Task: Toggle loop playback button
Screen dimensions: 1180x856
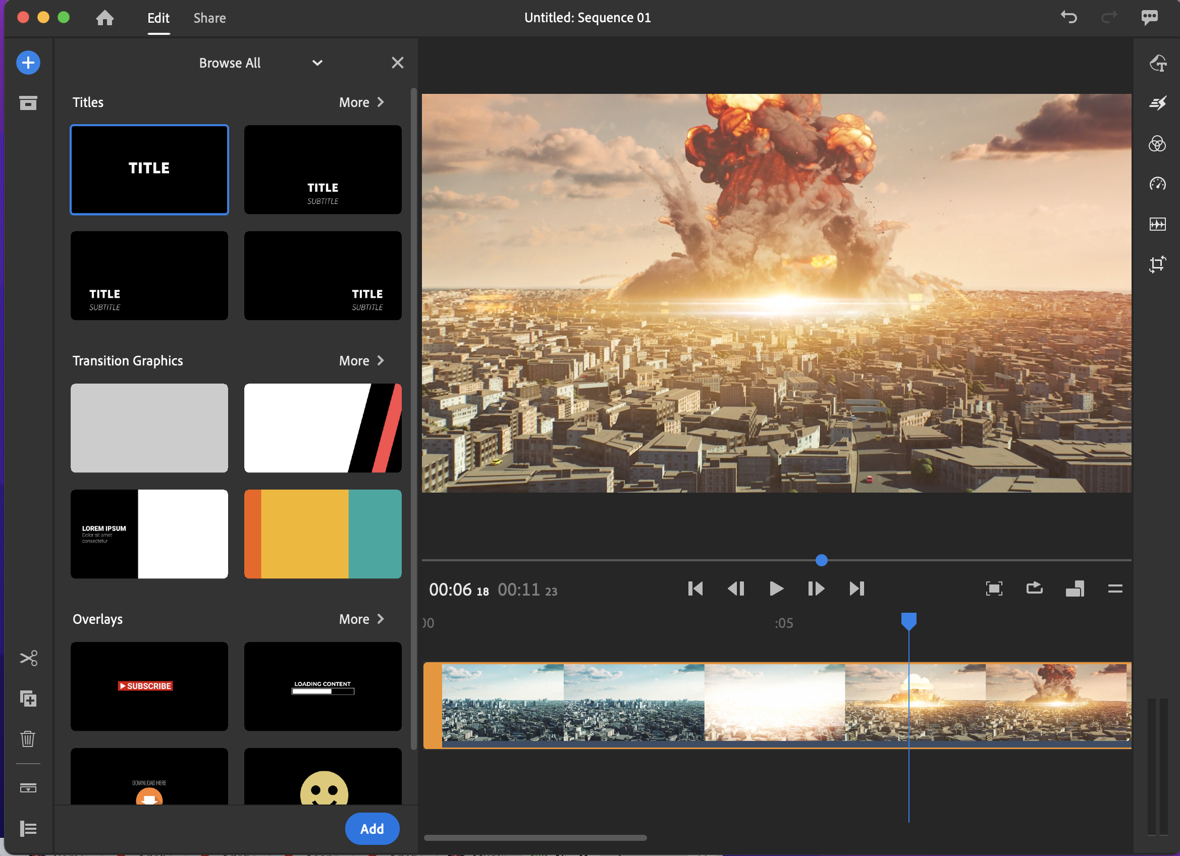Action: pos(1034,589)
